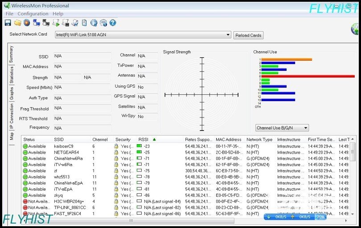Select the FAST_9F26C4 network row

tap(186, 213)
